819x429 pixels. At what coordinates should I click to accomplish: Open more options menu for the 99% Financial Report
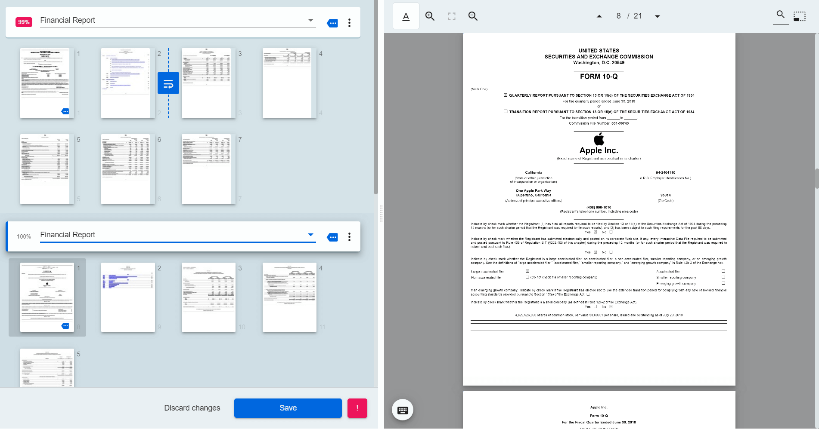(x=349, y=23)
